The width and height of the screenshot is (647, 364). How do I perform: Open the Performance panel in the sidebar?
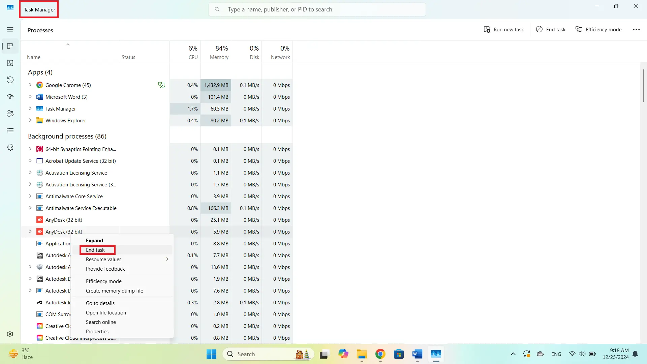tap(10, 63)
